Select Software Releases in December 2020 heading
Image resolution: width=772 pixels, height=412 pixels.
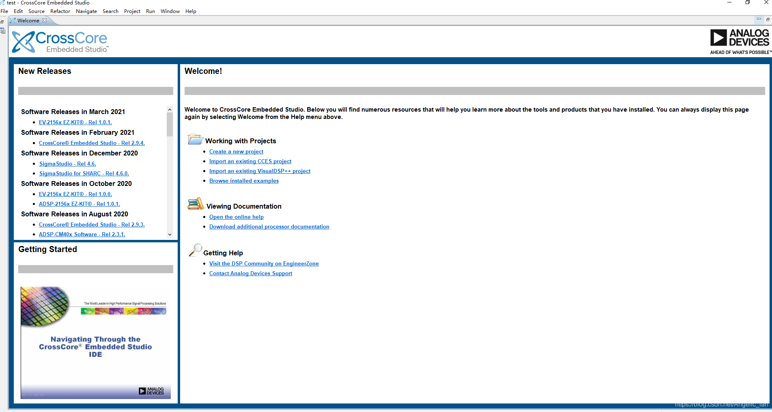80,153
